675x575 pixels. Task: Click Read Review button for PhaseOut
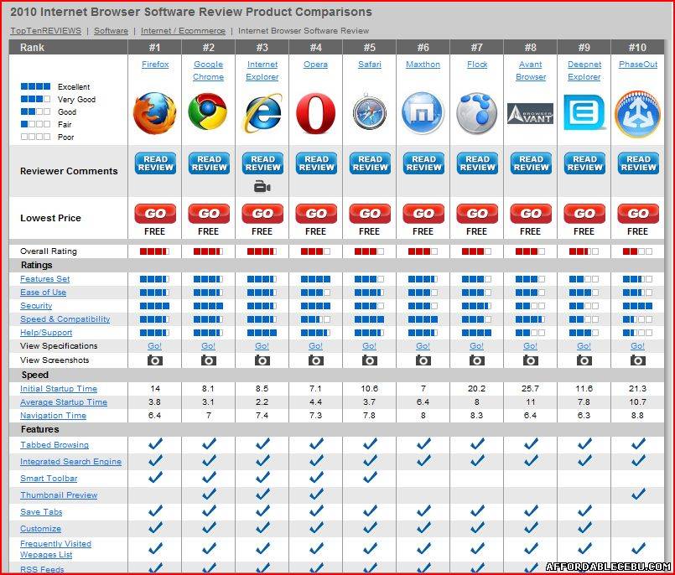point(638,163)
